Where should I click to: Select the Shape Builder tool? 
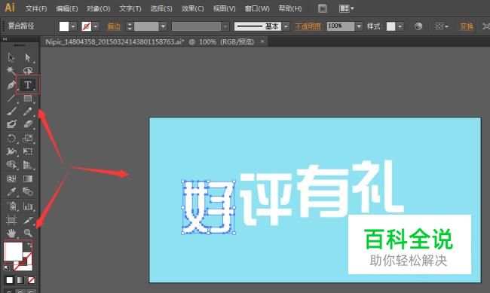point(11,165)
